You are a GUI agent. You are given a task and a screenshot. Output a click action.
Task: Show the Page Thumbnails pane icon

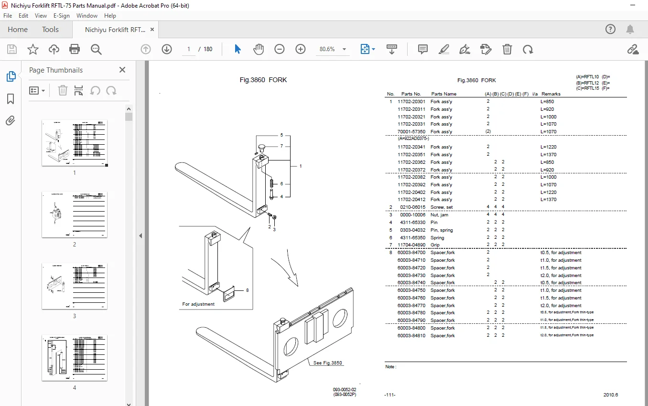11,76
